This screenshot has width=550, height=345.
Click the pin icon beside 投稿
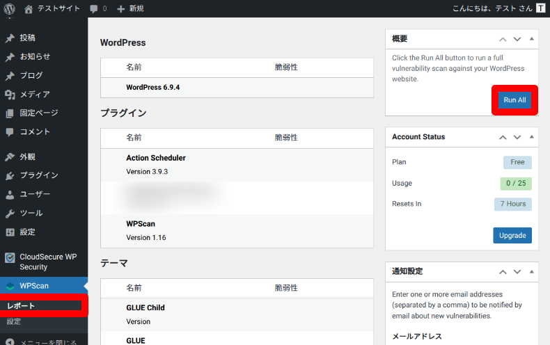(10, 38)
